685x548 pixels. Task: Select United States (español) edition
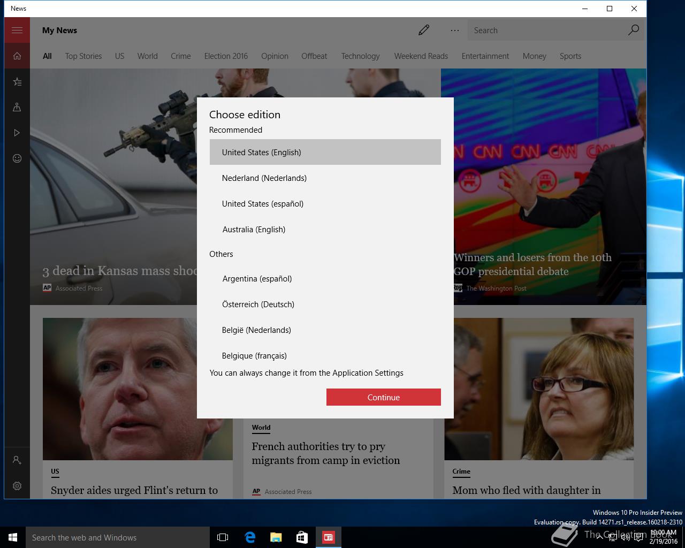tap(325, 203)
